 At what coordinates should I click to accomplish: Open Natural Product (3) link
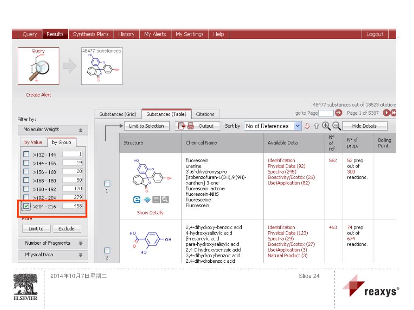[x=287, y=256]
